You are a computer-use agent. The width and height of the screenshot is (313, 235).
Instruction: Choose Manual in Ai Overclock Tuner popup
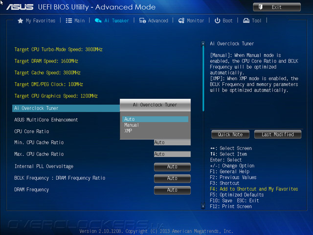pos(155,125)
